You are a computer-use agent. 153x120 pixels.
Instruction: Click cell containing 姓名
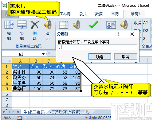tap(21, 66)
